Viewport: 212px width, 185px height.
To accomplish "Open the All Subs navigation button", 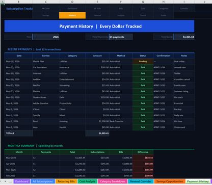I will tap(97, 9).
